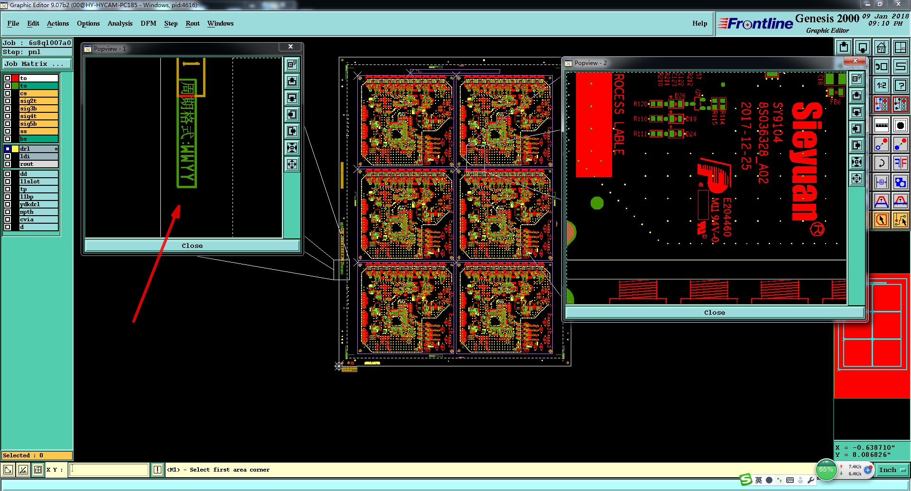The image size is (911, 491).
Task: Toggle checkbox for the 'ts' layer
Action: pos(8,86)
